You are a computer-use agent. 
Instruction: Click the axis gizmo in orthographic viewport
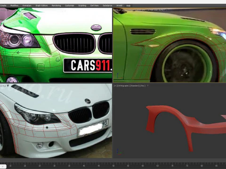click(x=119, y=152)
